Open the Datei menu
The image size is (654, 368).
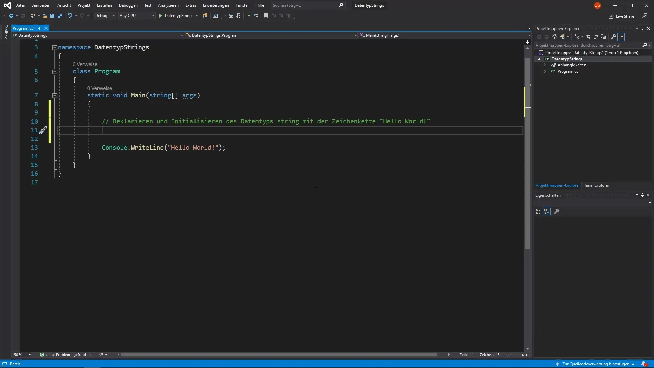20,5
